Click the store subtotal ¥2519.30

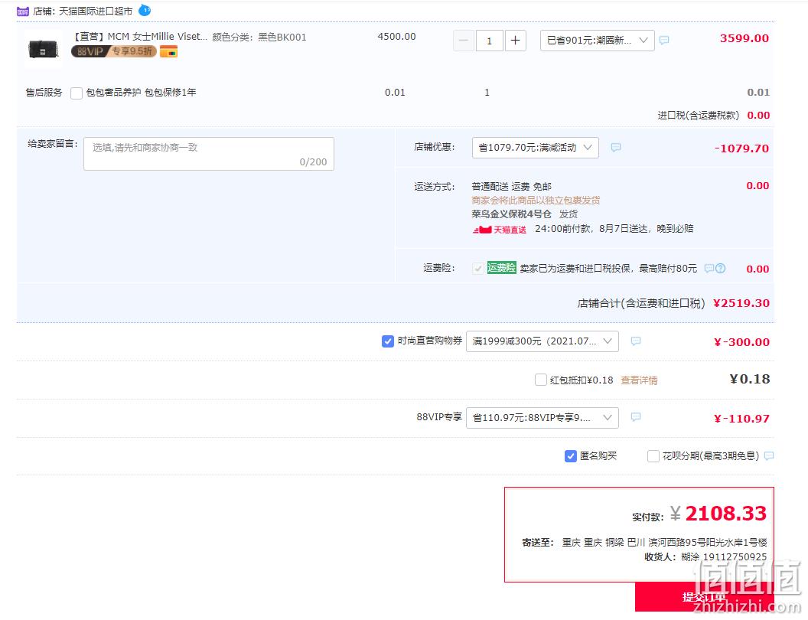pyautogui.click(x=741, y=303)
